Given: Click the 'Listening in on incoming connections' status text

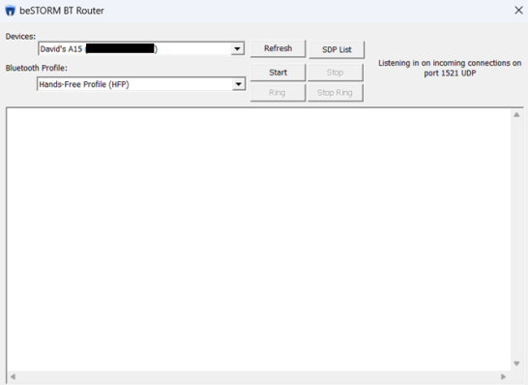Looking at the screenshot, I should 450,68.
